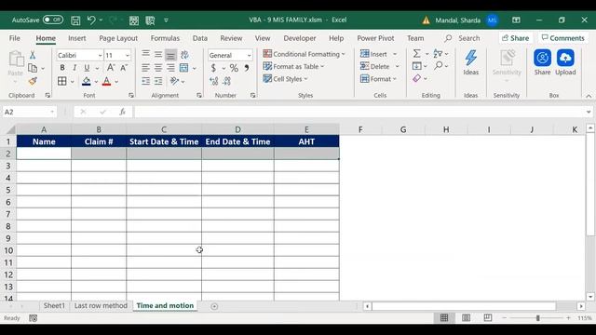Apply Percent Style icon
The height and width of the screenshot is (335, 596).
pyautogui.click(x=234, y=68)
